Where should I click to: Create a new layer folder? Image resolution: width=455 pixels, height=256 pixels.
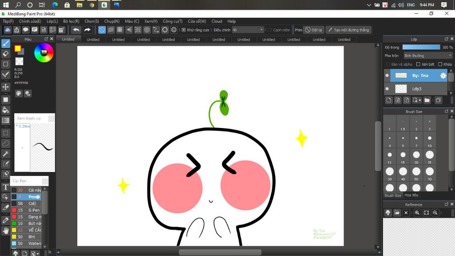coord(427,100)
